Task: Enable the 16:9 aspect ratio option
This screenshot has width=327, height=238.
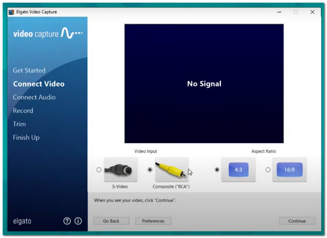Action: (x=268, y=169)
